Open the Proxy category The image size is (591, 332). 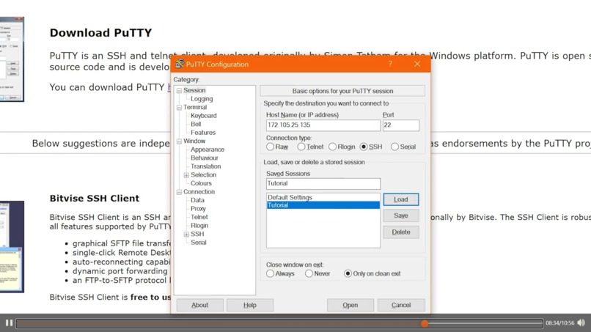click(198, 209)
